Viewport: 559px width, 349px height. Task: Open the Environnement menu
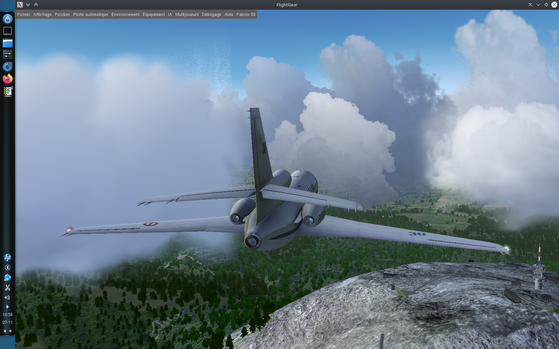(x=125, y=15)
